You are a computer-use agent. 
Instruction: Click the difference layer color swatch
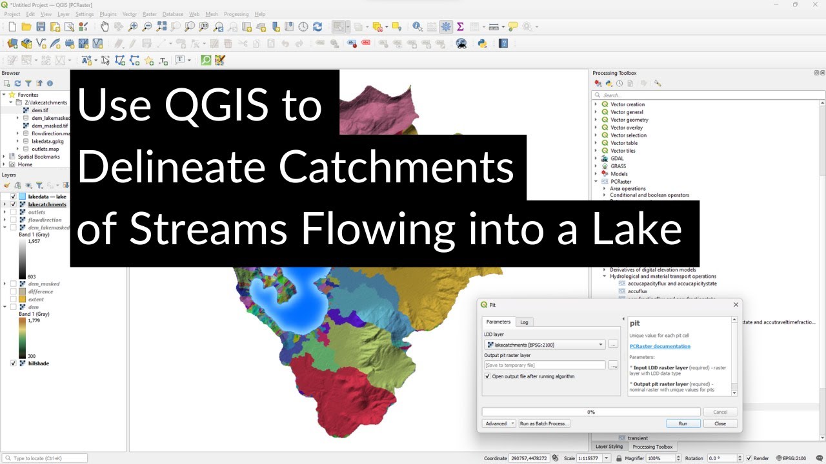[x=22, y=291]
